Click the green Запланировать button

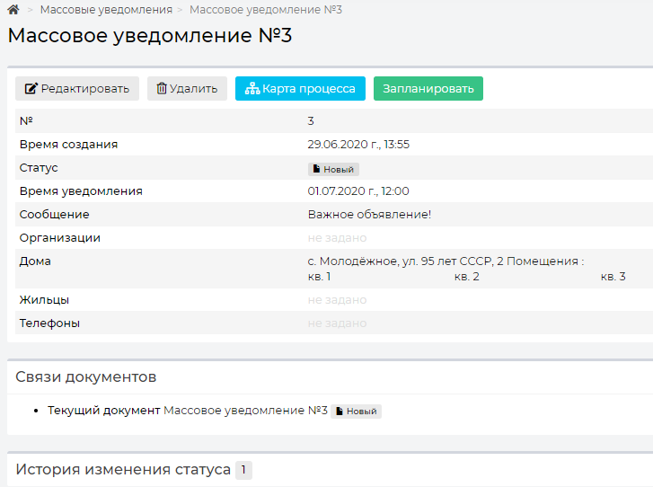tap(428, 88)
